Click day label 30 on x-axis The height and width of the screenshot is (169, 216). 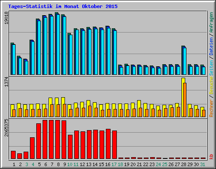[x=197, y=164]
